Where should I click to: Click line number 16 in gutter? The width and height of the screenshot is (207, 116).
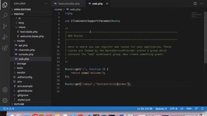click(x=58, y=69)
